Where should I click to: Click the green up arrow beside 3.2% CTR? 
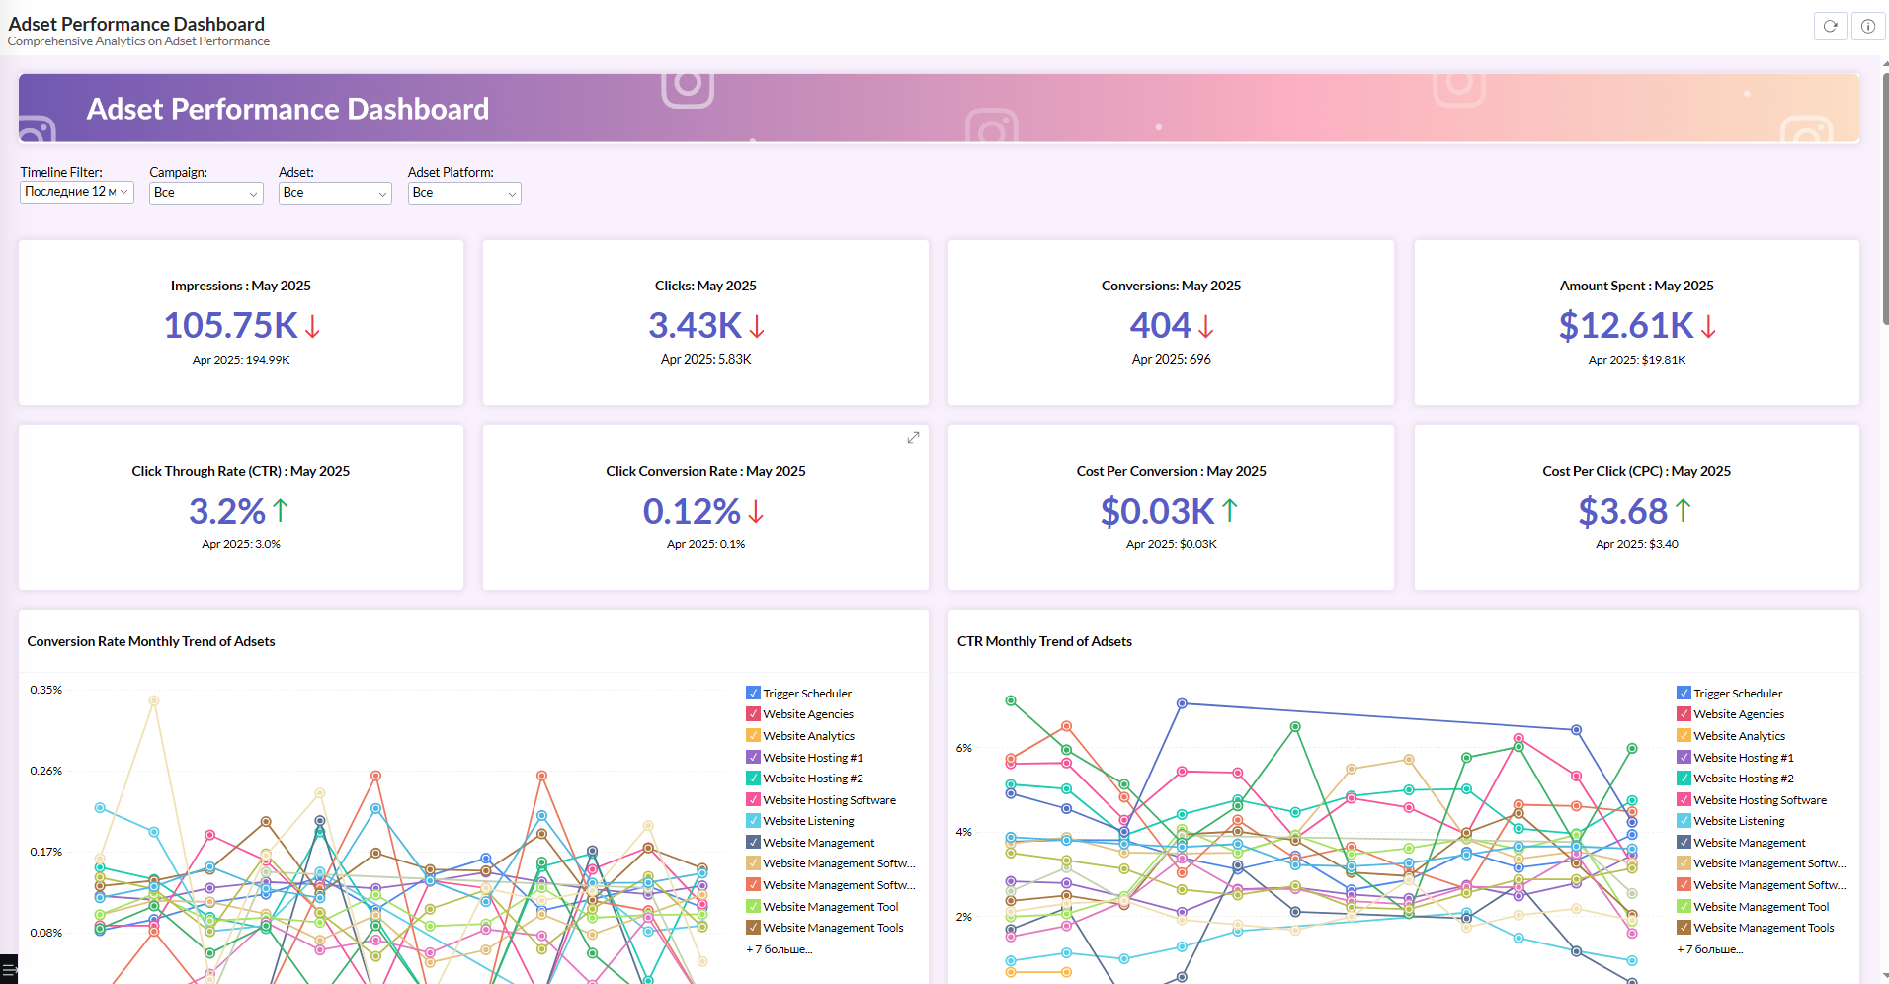tap(281, 511)
